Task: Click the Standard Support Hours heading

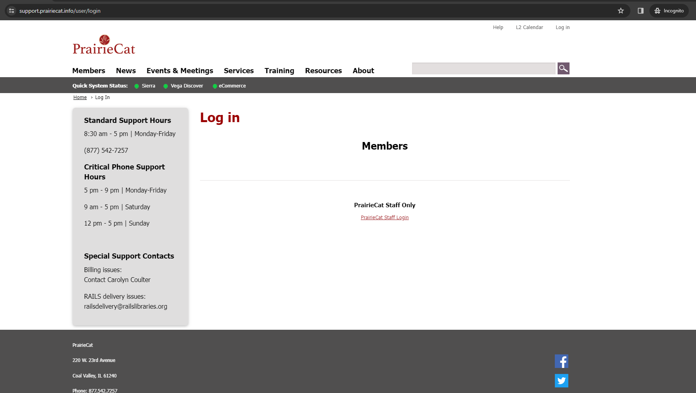Action: tap(128, 121)
